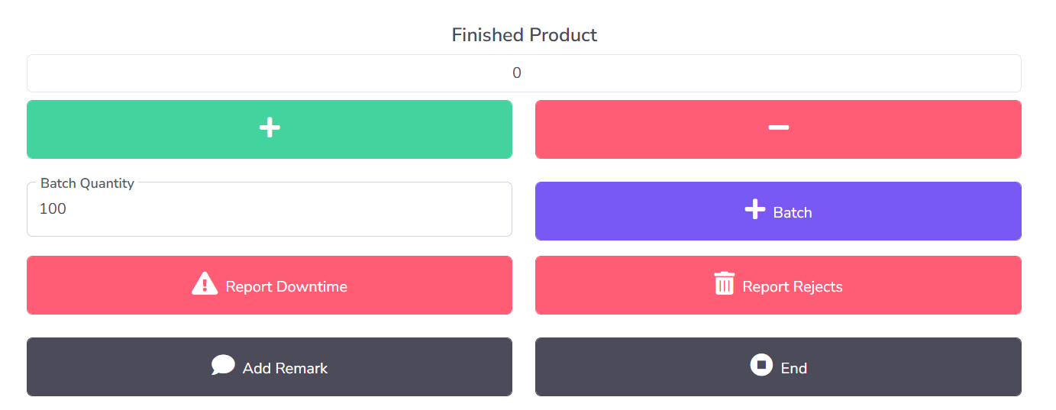Click the warning triangle icon for downtime
Image resolution: width=1056 pixels, height=410 pixels.
[x=205, y=284]
